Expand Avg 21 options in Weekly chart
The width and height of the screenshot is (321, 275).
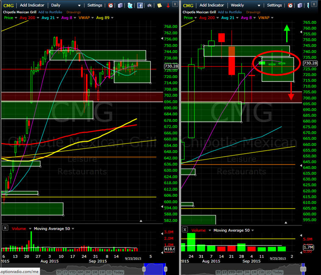(x=237, y=18)
